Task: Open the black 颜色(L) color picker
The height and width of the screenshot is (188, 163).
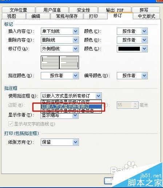Action: pos(132,49)
